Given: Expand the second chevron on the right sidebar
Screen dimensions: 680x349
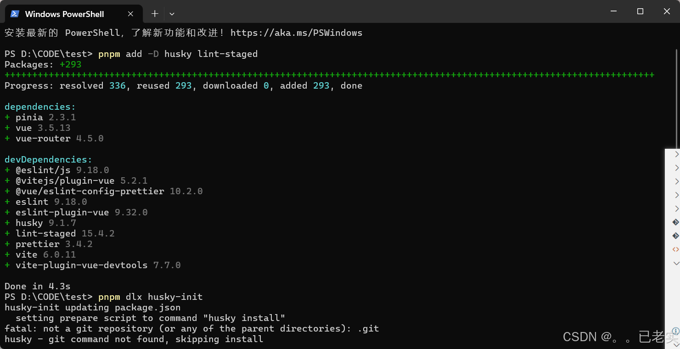Looking at the screenshot, I should [x=676, y=168].
